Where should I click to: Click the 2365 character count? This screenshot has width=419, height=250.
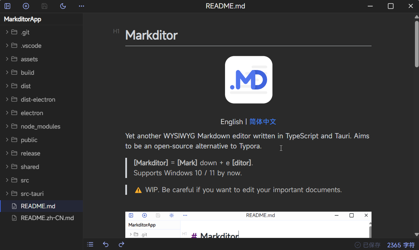tap(401, 245)
